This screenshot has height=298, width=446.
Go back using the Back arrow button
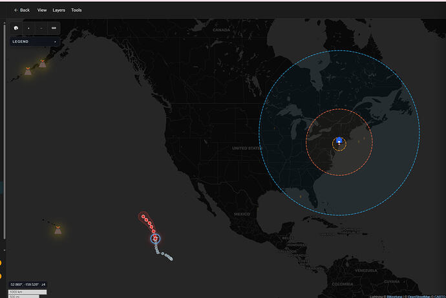click(x=22, y=10)
